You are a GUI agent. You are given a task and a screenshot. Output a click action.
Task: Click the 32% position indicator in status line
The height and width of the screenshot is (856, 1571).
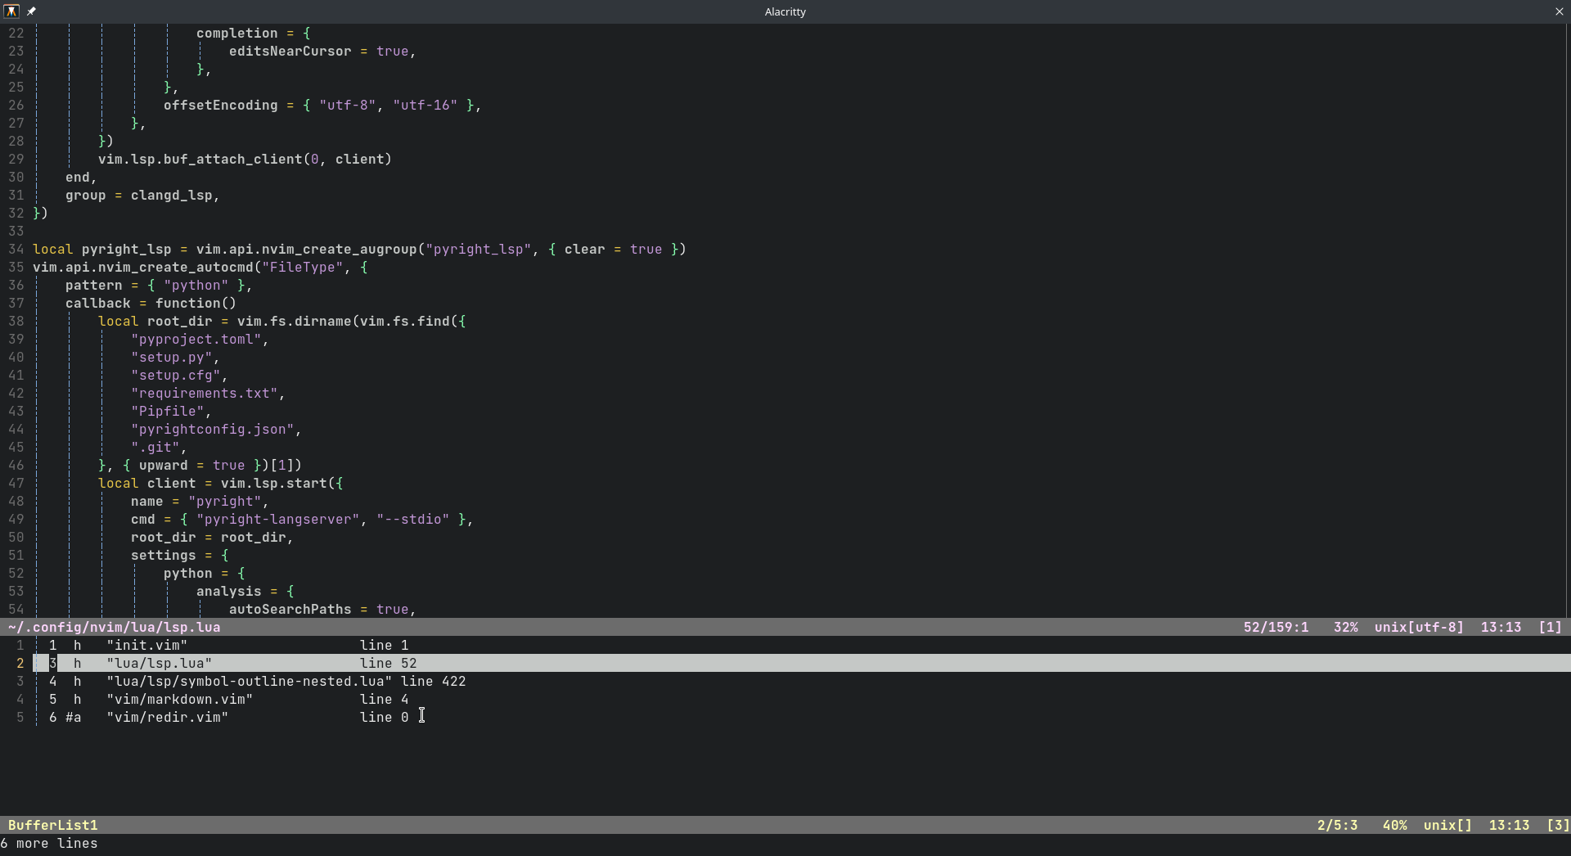(1345, 627)
